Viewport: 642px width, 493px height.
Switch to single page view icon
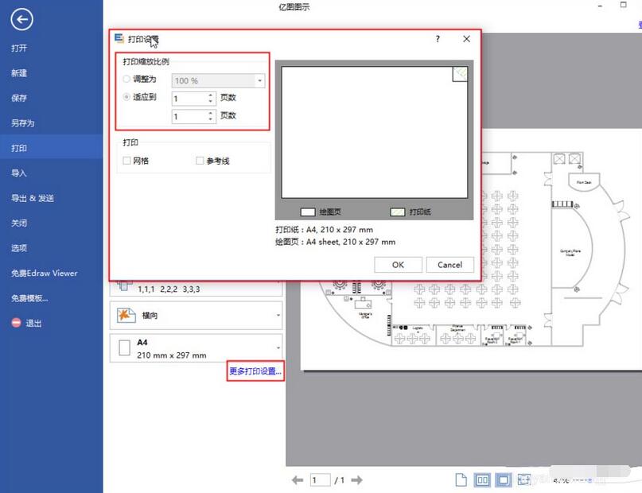[461, 480]
